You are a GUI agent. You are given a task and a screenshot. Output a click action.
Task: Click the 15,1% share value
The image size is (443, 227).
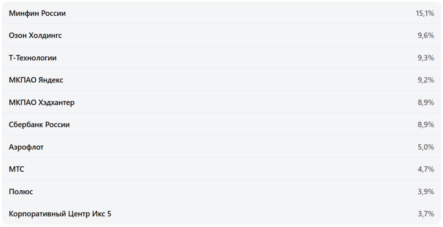point(425,13)
